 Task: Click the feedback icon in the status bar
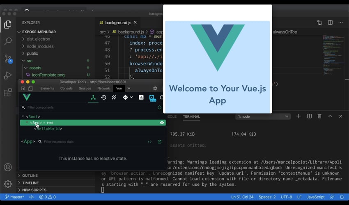point(332,197)
